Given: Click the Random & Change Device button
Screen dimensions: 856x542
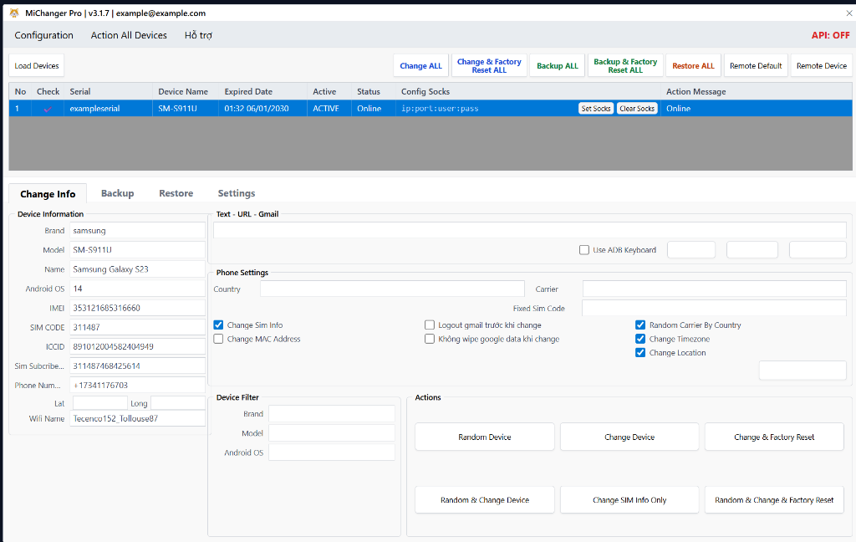Looking at the screenshot, I should click(485, 500).
